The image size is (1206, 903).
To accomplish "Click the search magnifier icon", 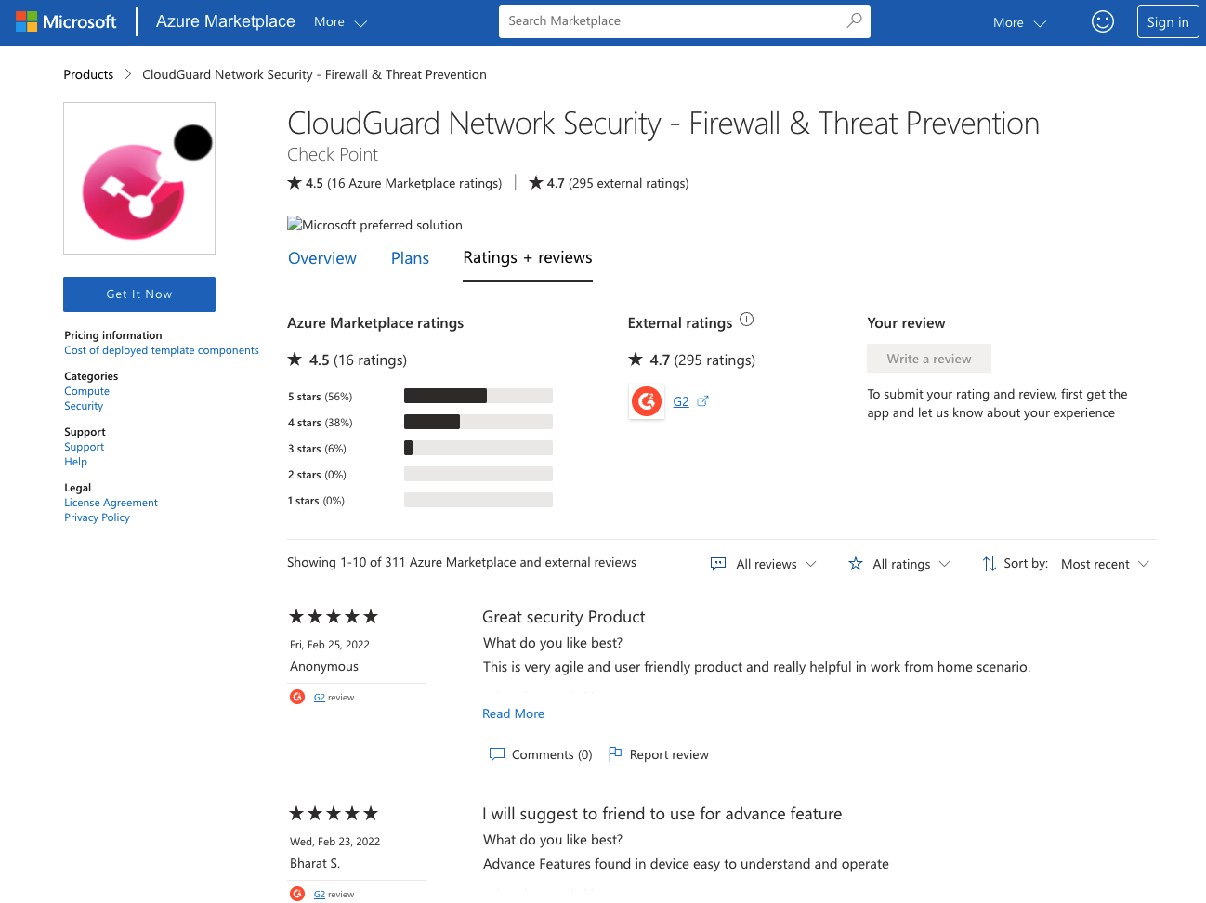I will (x=854, y=20).
